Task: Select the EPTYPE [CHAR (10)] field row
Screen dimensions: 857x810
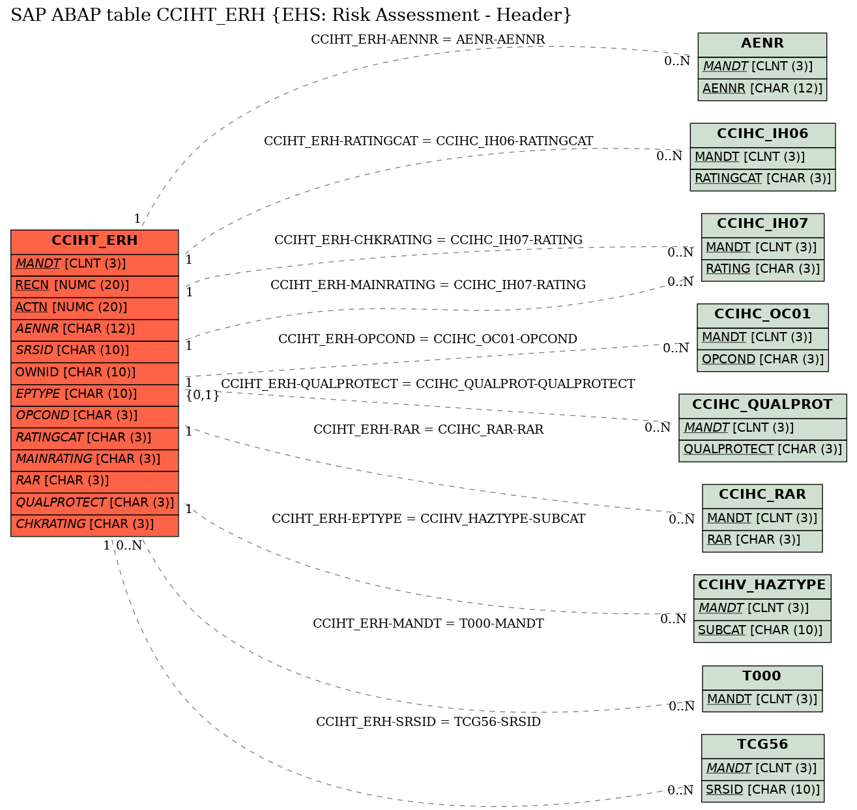Action: pos(94,394)
